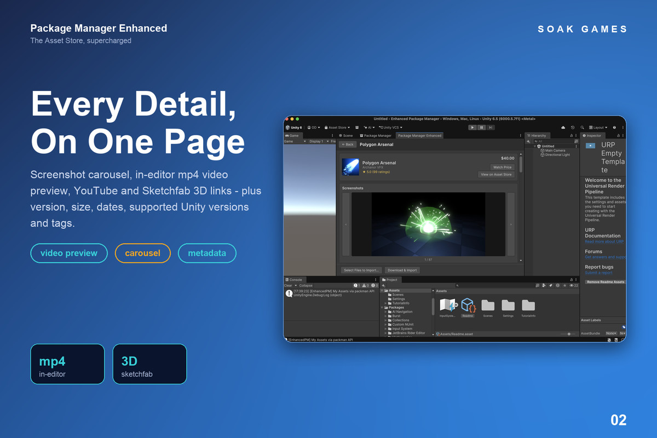This screenshot has height=438, width=657.
Task: Click the Hierarchy search field
Action: tap(554, 141)
